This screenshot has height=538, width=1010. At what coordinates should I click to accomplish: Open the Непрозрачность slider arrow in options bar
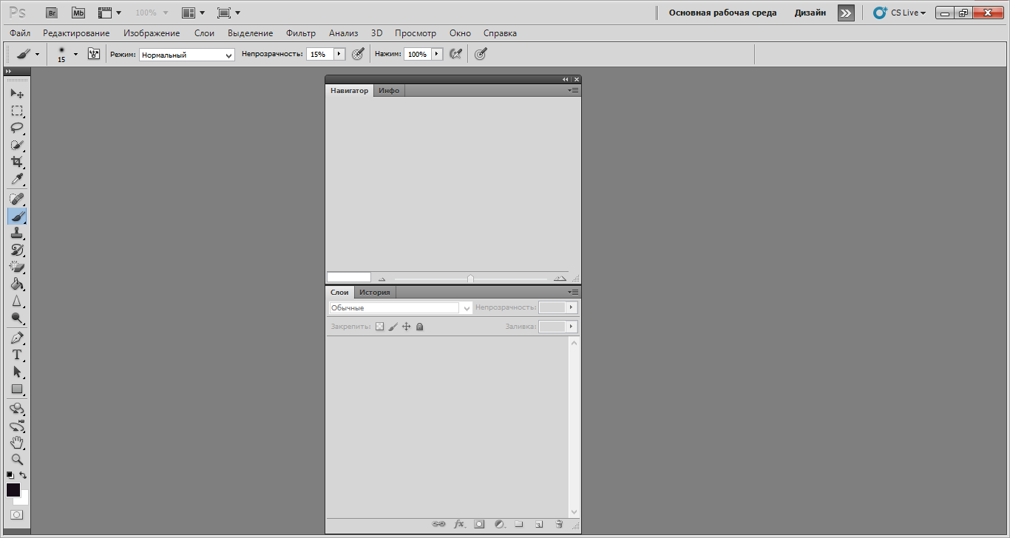[x=339, y=54]
